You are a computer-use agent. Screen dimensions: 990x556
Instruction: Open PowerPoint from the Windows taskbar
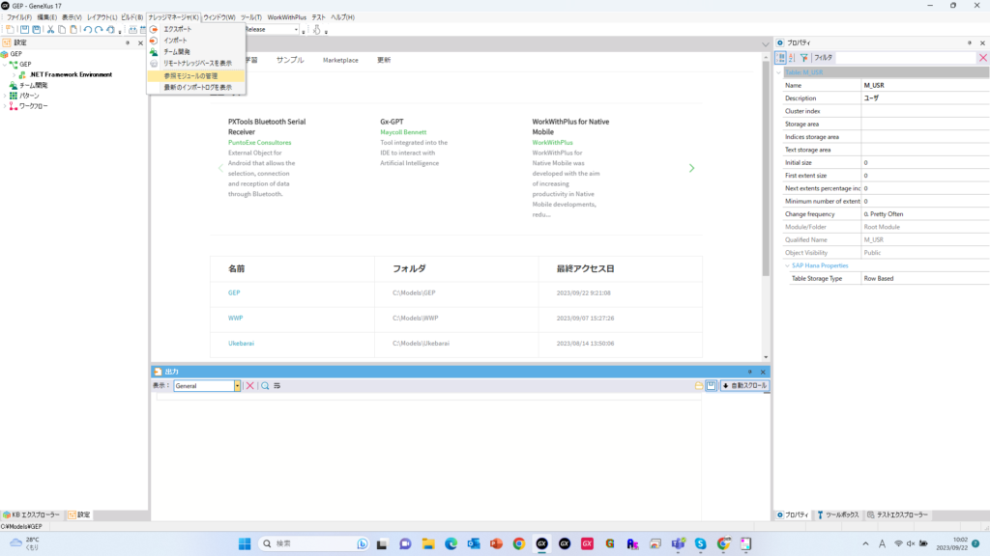(496, 543)
